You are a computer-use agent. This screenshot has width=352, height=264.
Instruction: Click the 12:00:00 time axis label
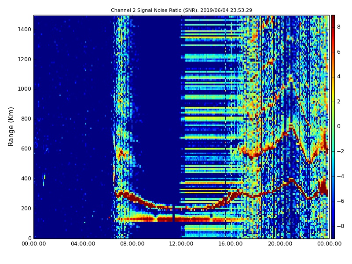click(181, 244)
